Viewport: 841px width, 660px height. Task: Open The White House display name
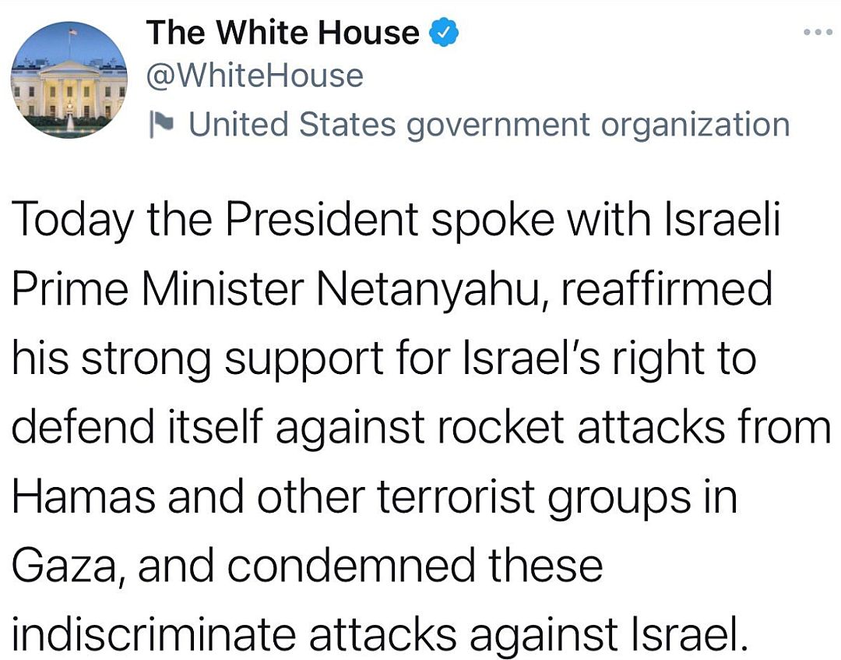pyautogui.click(x=282, y=32)
